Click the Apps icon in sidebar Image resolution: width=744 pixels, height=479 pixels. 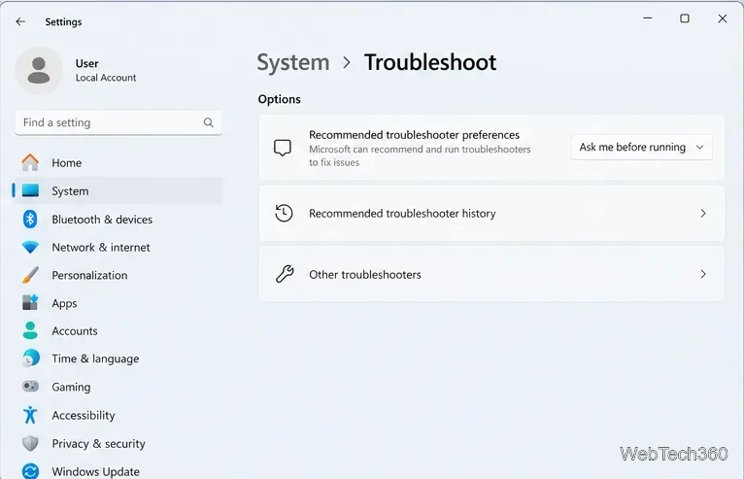[x=30, y=302]
